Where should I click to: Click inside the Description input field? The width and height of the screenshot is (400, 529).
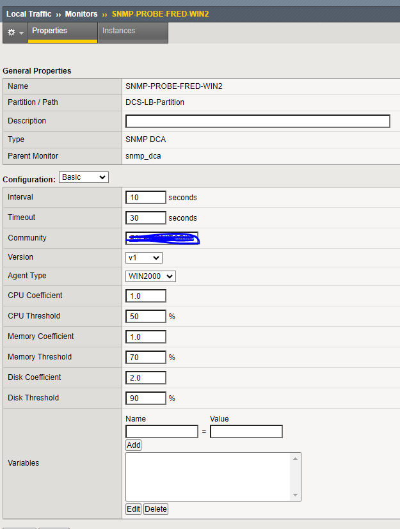pyautogui.click(x=256, y=121)
